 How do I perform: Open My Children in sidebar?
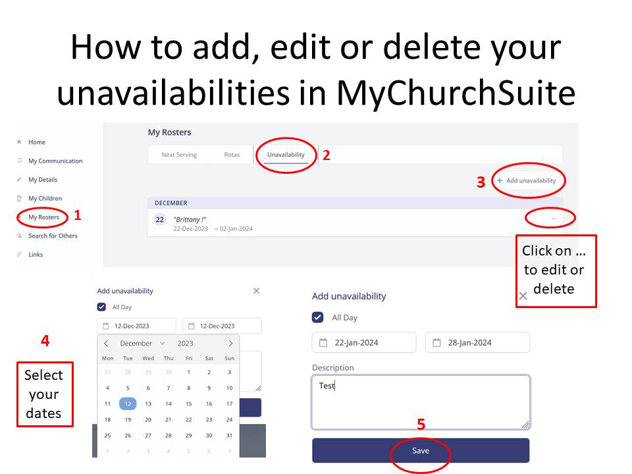[x=45, y=198]
